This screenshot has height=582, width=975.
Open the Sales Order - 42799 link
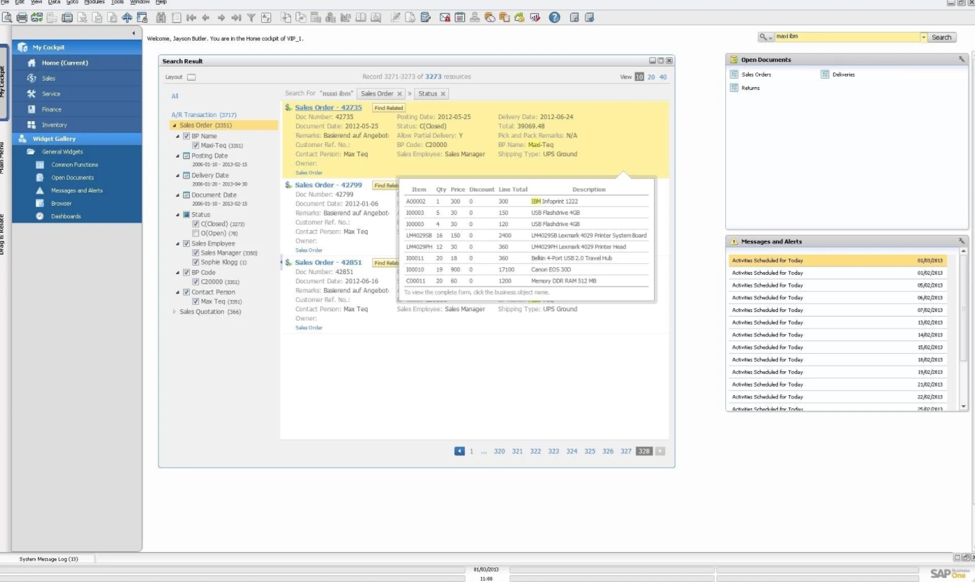tap(328, 185)
